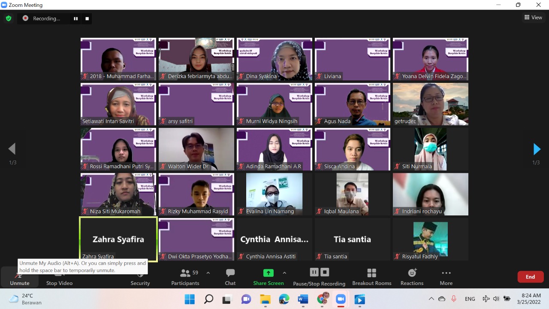Unmute my microphone audio
The height and width of the screenshot is (309, 549).
click(20, 278)
